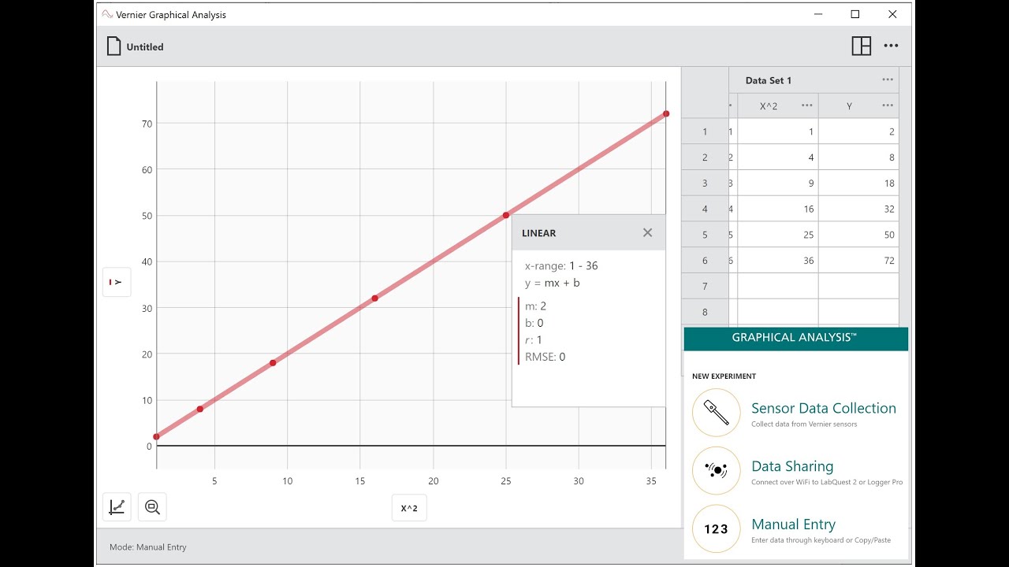Select Y cell with value 50

(858, 235)
